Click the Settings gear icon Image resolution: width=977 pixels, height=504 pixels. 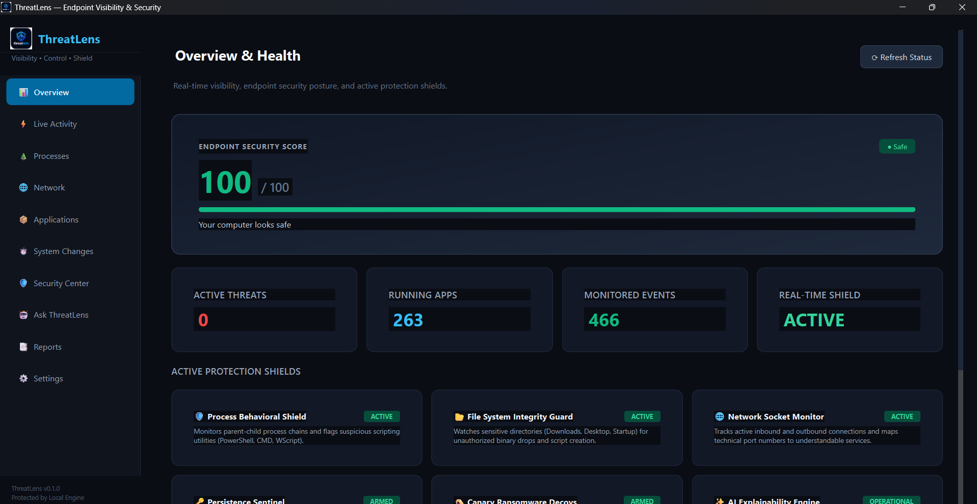(x=23, y=378)
